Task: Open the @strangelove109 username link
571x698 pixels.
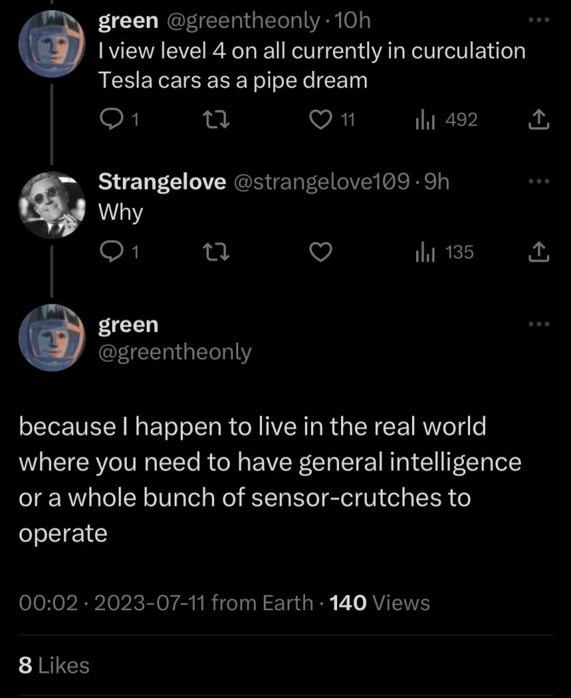Action: click(323, 182)
